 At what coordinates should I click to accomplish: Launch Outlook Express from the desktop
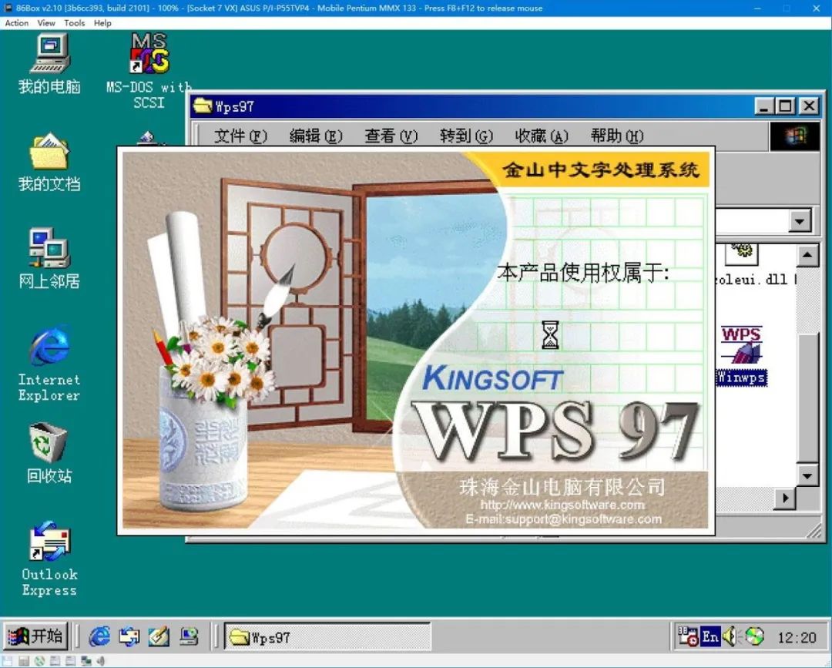(x=48, y=543)
